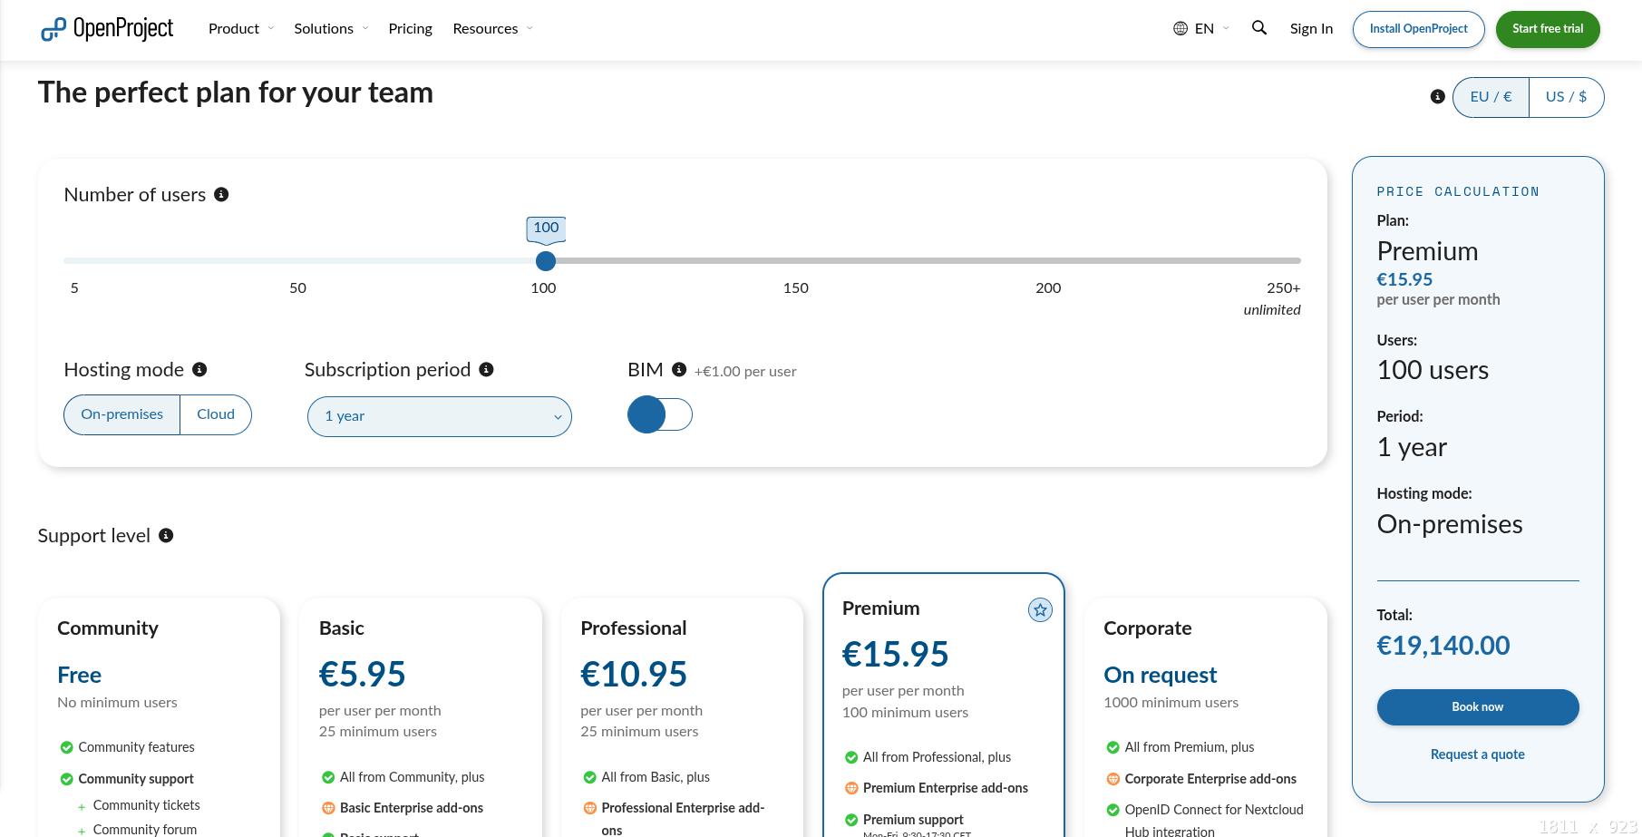The width and height of the screenshot is (1642, 837).
Task: Click the user count slider handle
Action: click(546, 261)
